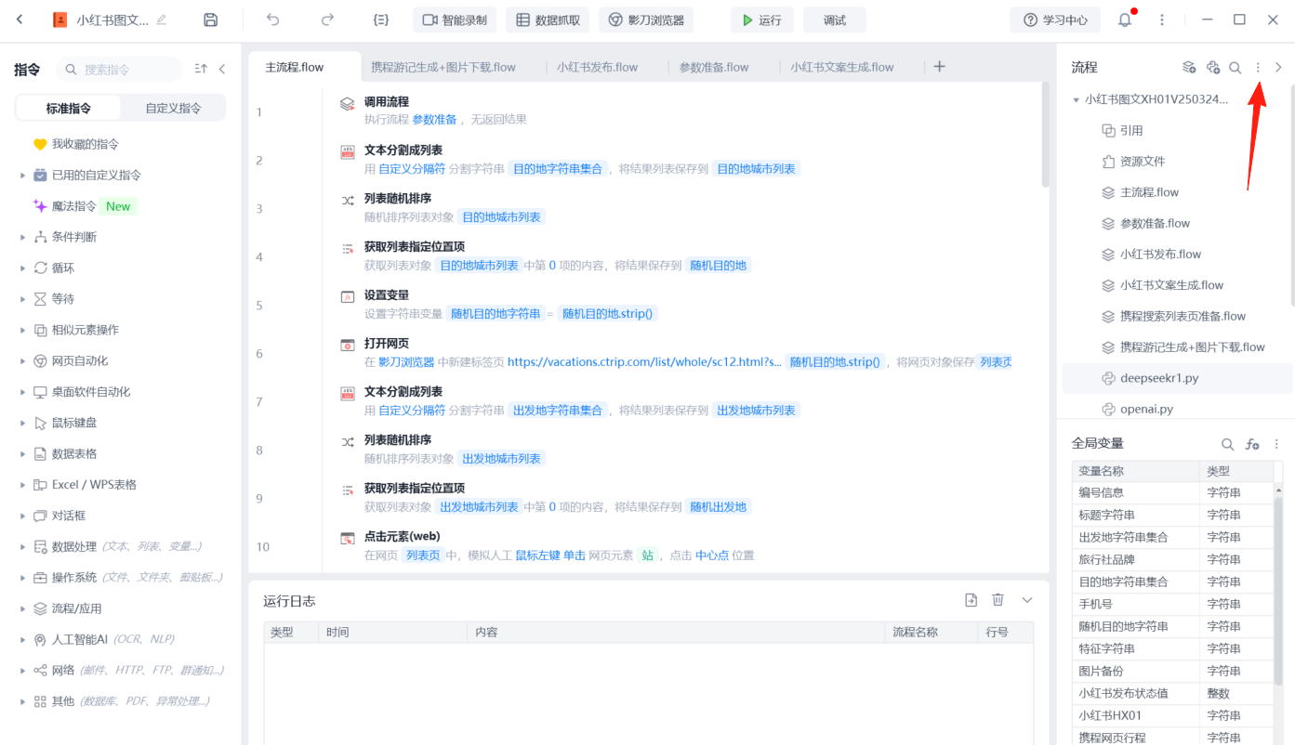Viewport: 1295px width, 745px height.
Task: Open the 参数准备.flow tab
Action: (713, 67)
